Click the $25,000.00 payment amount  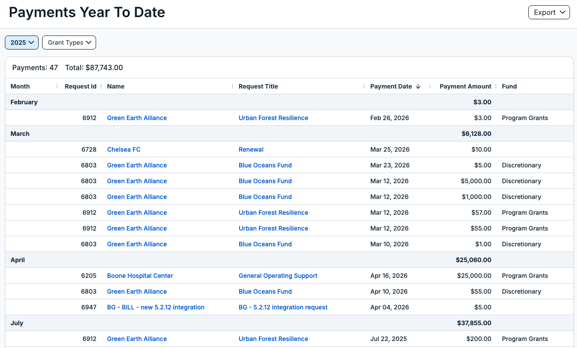[474, 276]
